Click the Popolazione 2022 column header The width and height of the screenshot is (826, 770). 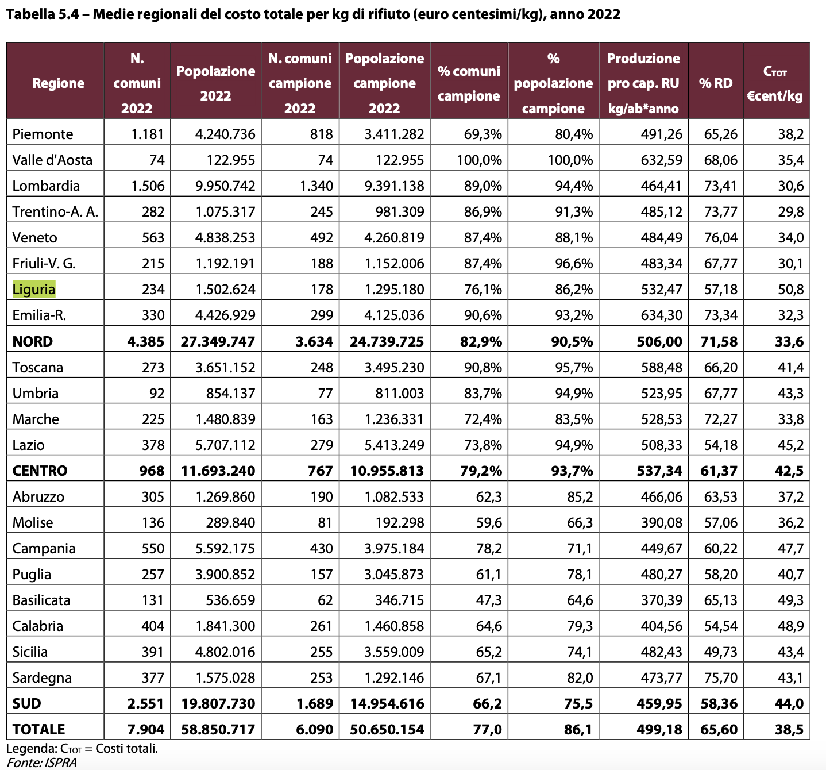click(x=216, y=83)
